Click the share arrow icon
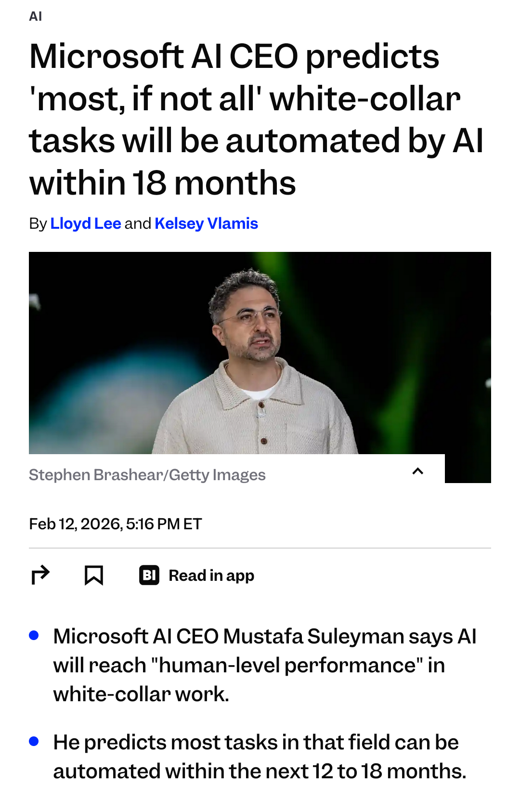 tap(40, 575)
